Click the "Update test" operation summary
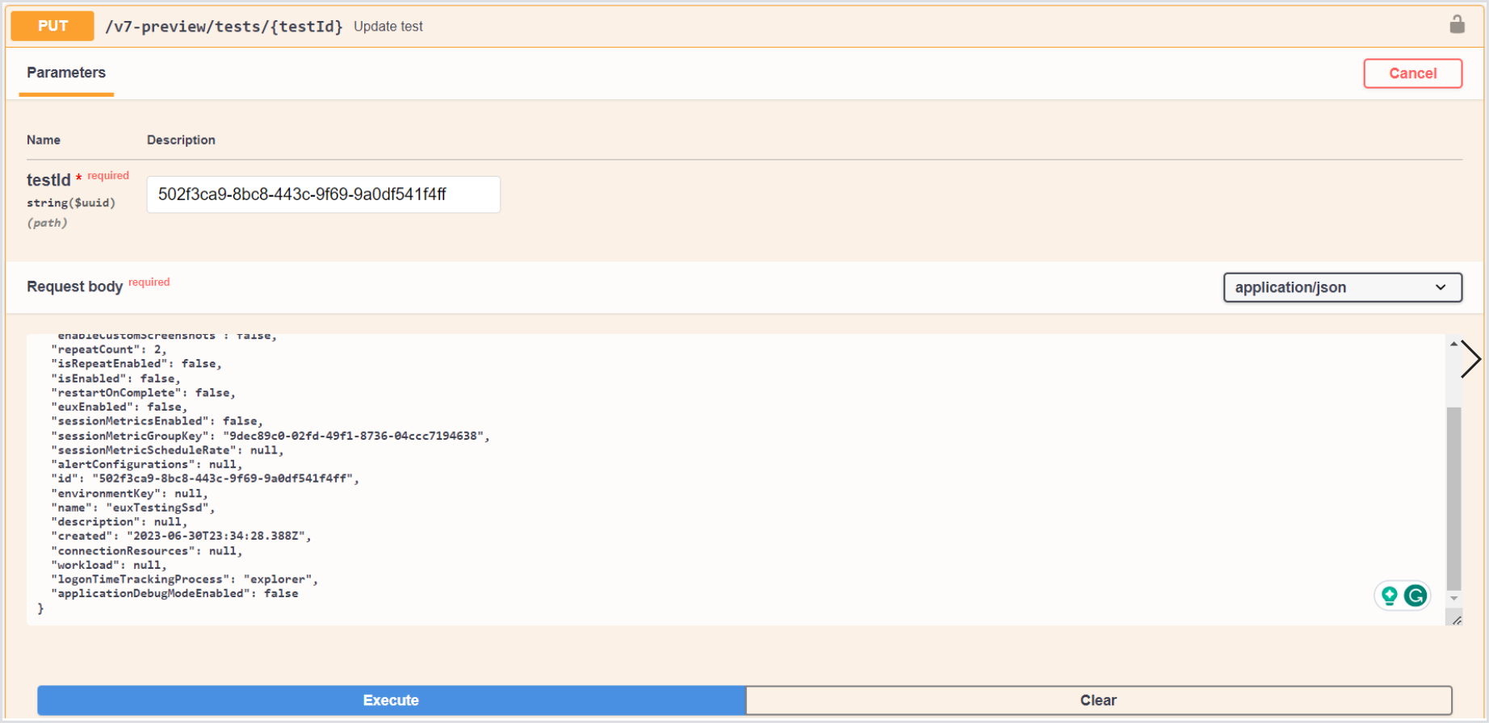1489x723 pixels. pos(388,27)
